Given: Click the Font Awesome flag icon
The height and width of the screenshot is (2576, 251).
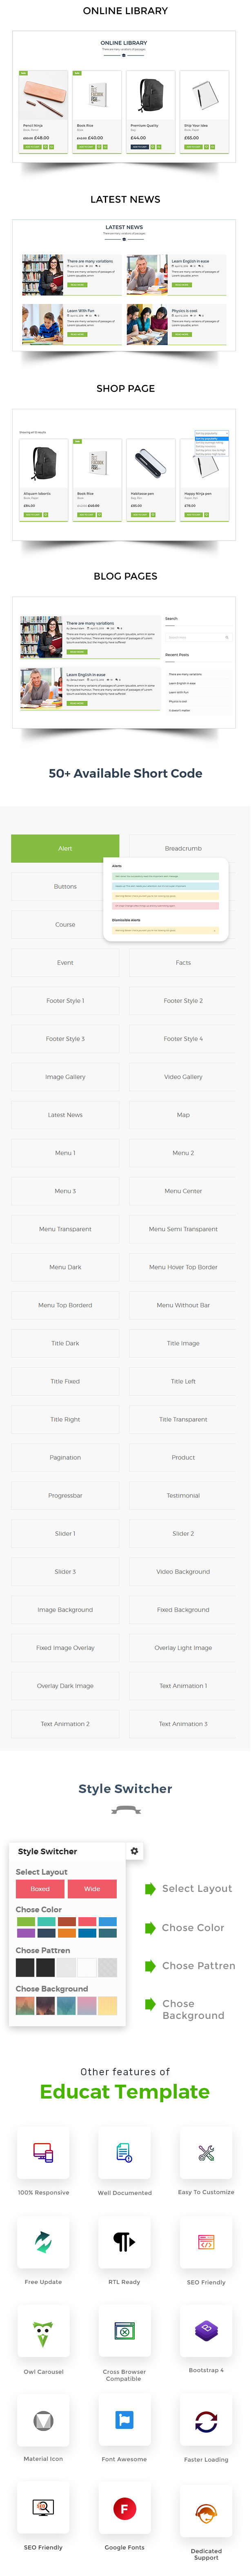Looking at the screenshot, I should pyautogui.click(x=124, y=2420).
